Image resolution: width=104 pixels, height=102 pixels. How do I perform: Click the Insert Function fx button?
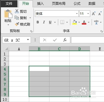tap(65, 40)
